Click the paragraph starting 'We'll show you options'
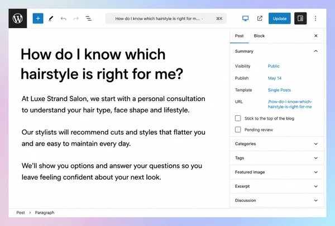Screen dimensions: 335x226 point(112,171)
